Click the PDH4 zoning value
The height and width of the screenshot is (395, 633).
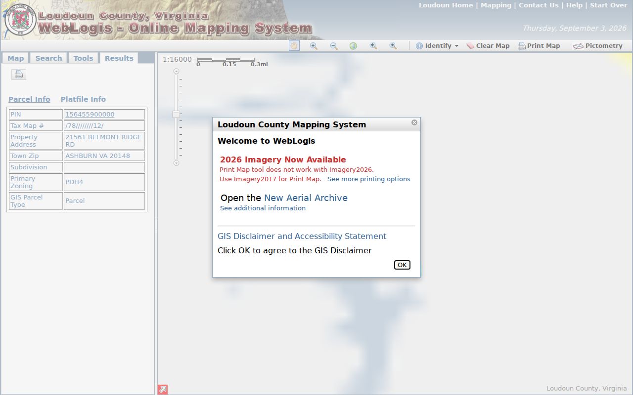104,182
